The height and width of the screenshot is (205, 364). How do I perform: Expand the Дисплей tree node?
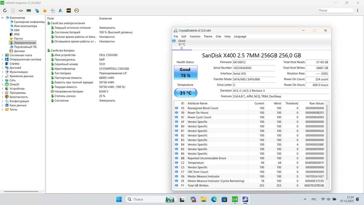(2, 68)
